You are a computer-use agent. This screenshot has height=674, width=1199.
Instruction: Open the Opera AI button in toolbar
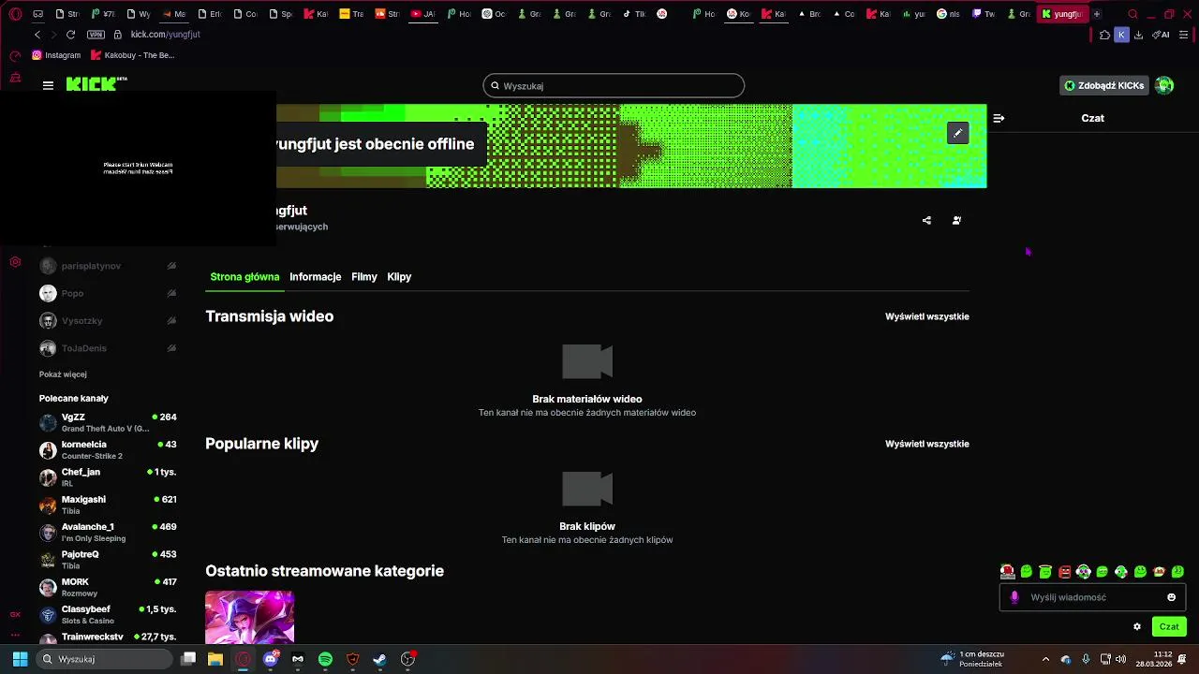pyautogui.click(x=1162, y=35)
